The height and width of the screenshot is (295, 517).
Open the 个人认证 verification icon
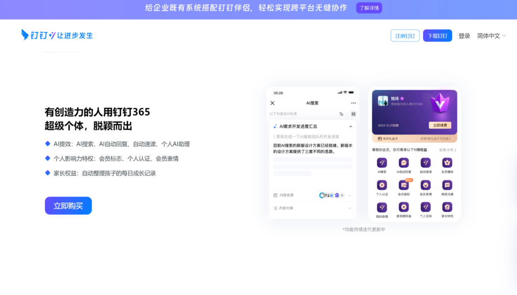tap(382, 185)
